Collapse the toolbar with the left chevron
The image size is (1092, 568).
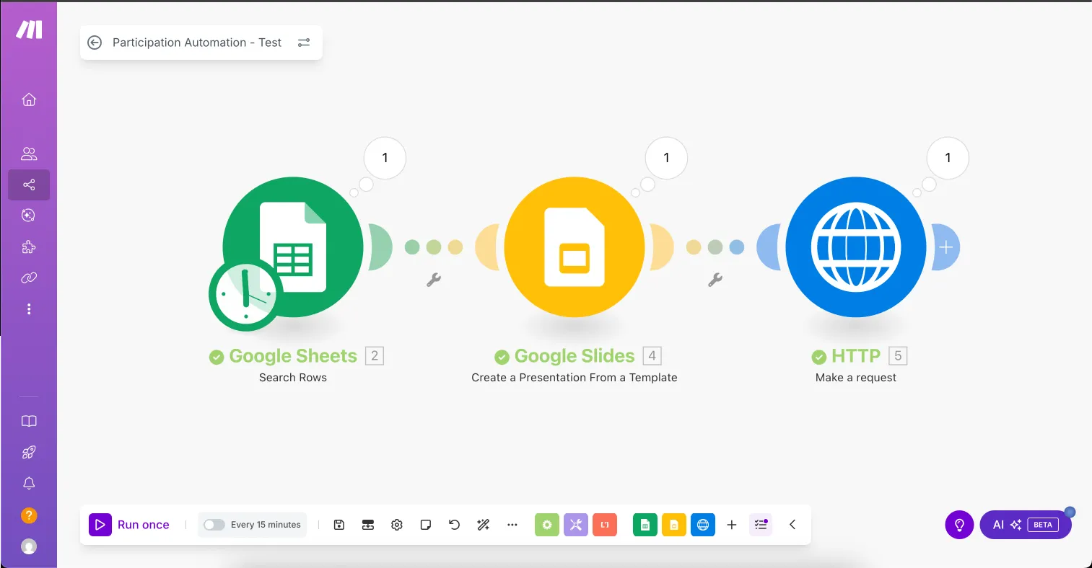tap(792, 525)
